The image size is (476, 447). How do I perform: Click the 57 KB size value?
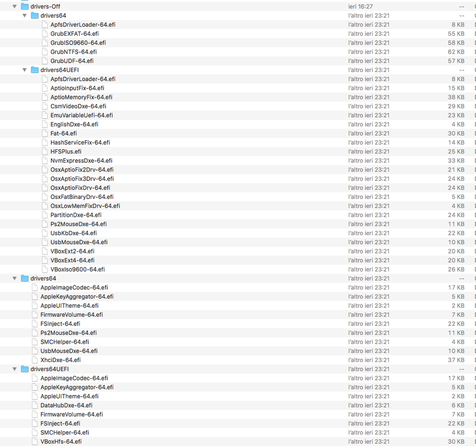click(456, 61)
